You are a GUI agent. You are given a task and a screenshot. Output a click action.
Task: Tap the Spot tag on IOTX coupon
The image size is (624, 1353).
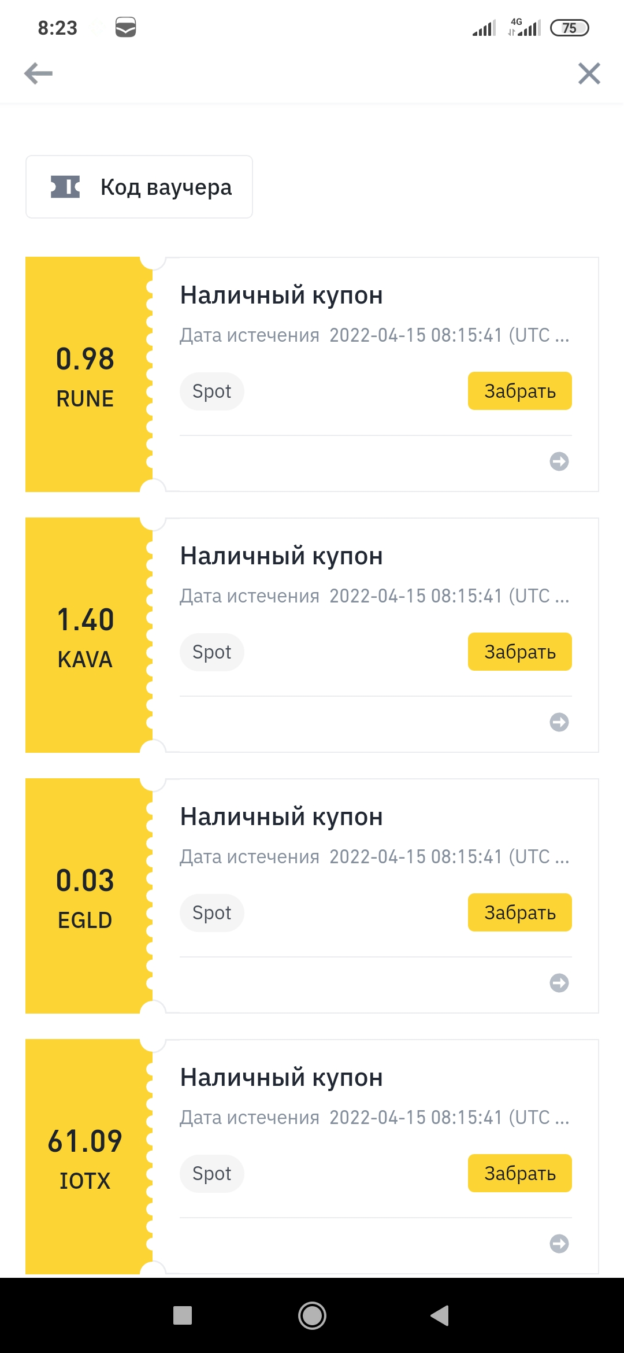(x=211, y=1174)
